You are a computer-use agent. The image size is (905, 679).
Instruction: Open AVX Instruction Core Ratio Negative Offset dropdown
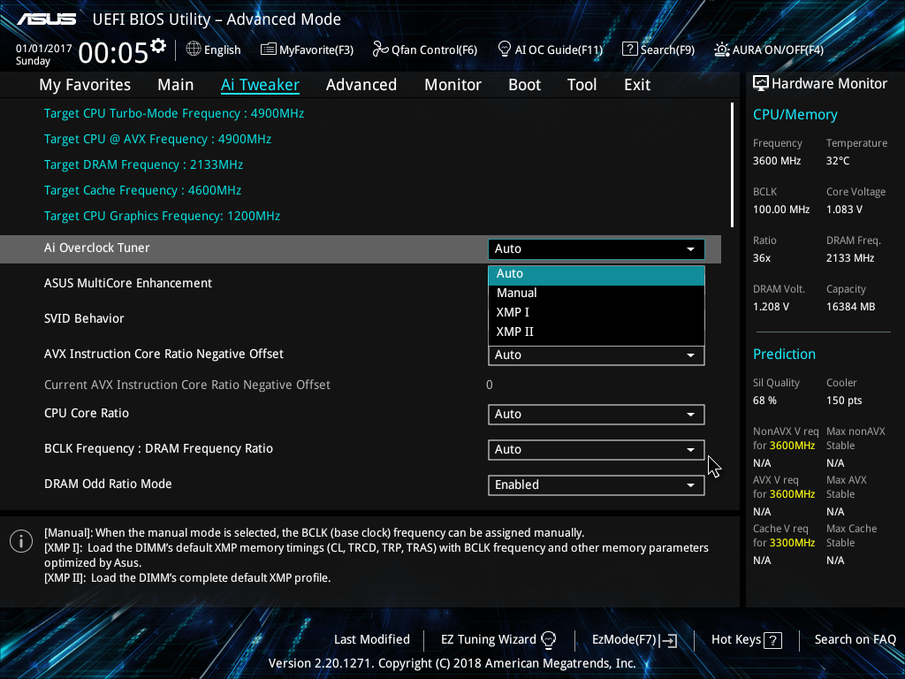point(597,355)
